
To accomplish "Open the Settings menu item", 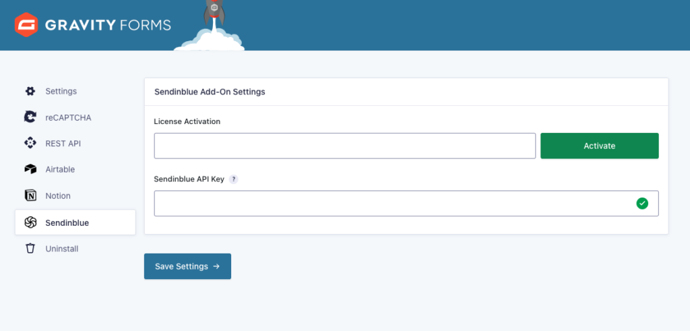I will (x=61, y=91).
